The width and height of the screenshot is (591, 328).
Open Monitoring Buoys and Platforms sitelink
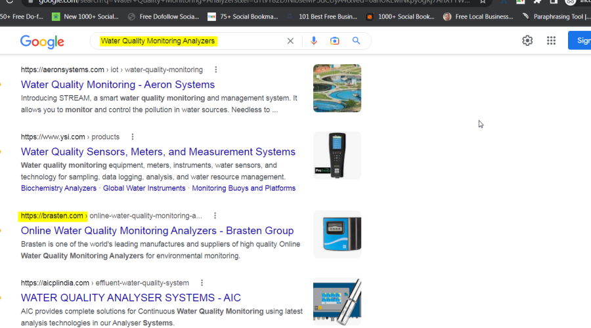pyautogui.click(x=243, y=188)
